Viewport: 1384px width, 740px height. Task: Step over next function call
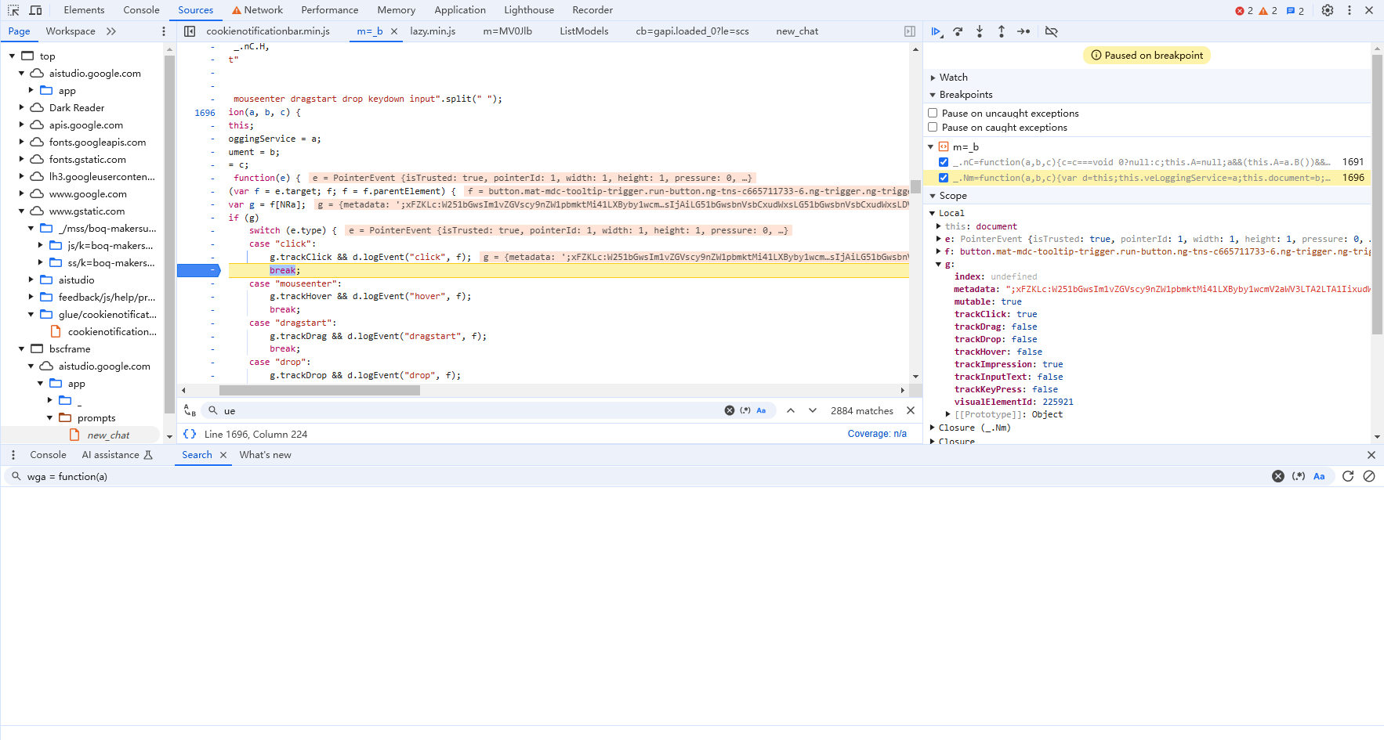point(958,31)
